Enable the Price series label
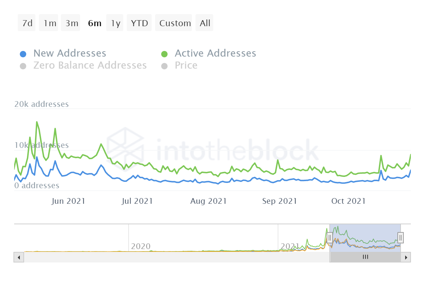Viewport: 425px width, 283px height. coord(186,65)
